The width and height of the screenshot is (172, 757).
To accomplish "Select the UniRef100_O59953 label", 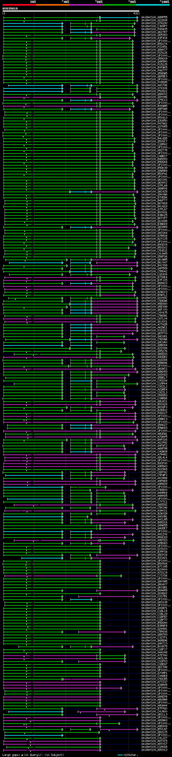I will pyautogui.click(x=154, y=395).
